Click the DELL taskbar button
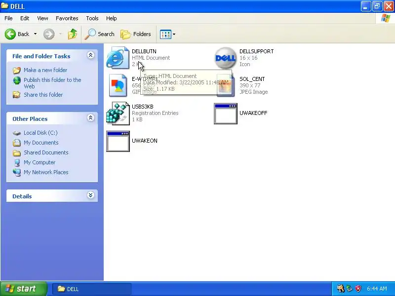Image resolution: width=395 pixels, height=296 pixels. point(92,289)
